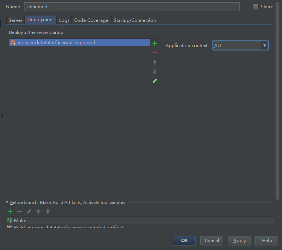The image size is (282, 250).
Task: Add a deployment artifact with green plus
Action: click(x=154, y=43)
